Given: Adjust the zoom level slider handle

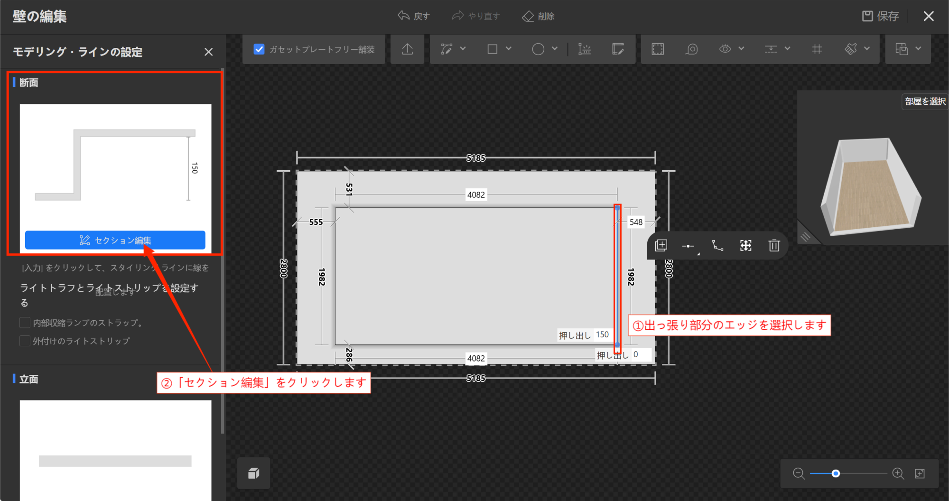Looking at the screenshot, I should point(836,473).
